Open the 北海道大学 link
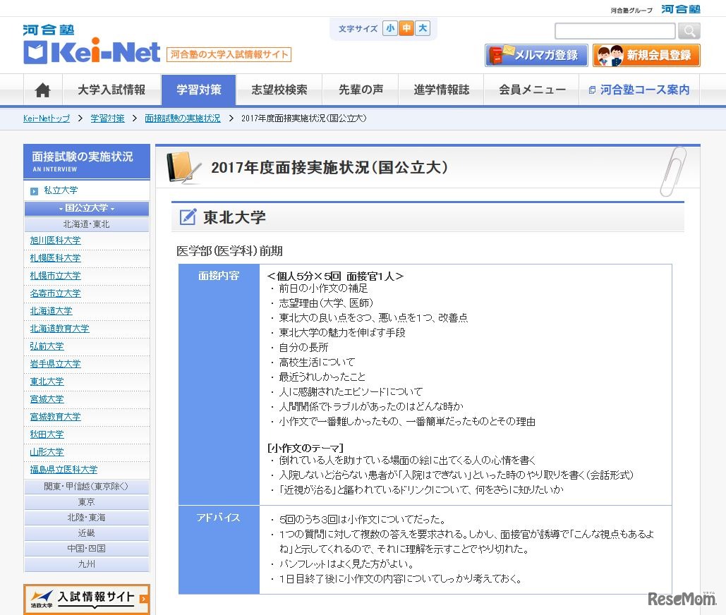This screenshot has height=615, width=726. [x=51, y=311]
